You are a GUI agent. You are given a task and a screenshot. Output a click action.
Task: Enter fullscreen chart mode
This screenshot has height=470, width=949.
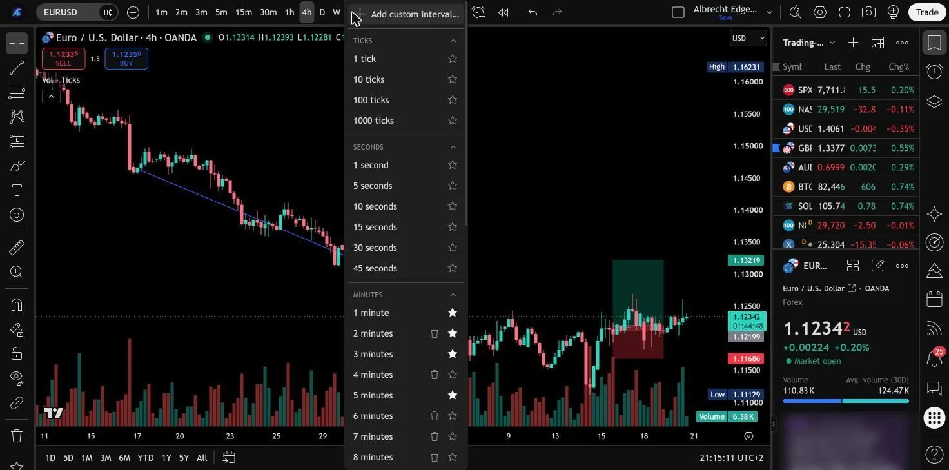pos(845,12)
